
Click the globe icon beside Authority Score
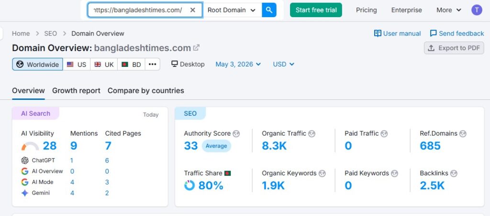coord(236,134)
